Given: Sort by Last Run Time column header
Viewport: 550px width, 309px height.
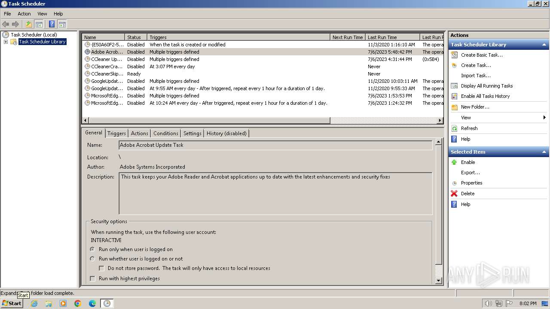Looking at the screenshot, I should point(393,37).
